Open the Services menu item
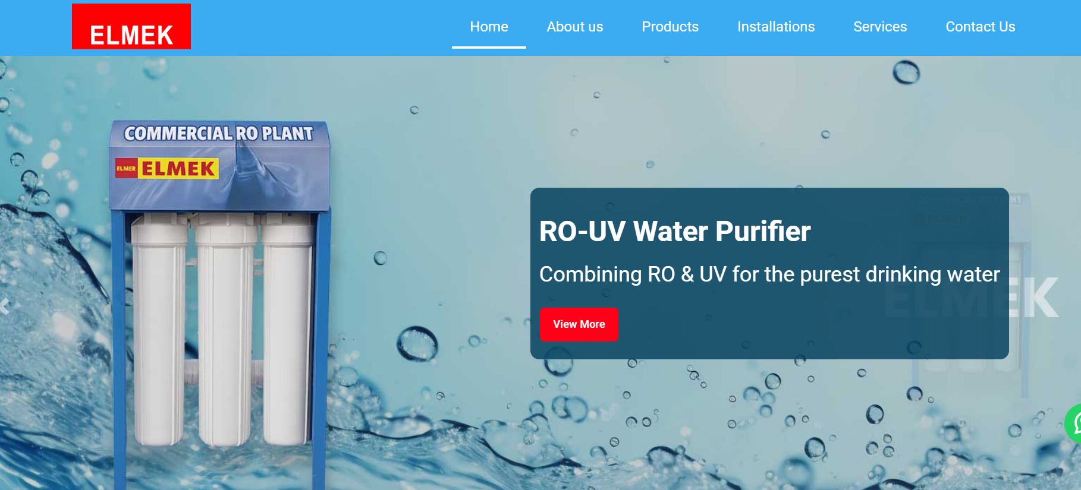1081x490 pixels. click(x=880, y=27)
